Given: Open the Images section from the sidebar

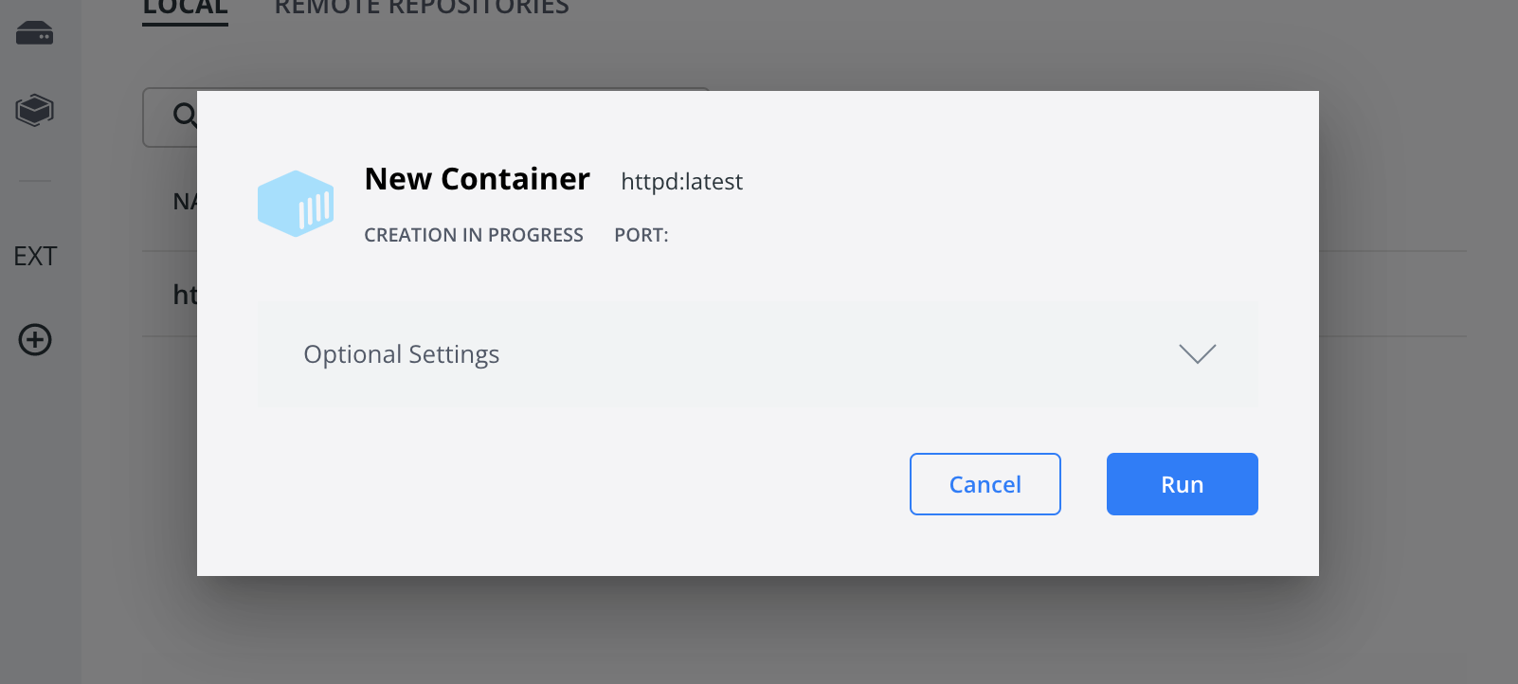Looking at the screenshot, I should tap(33, 109).
